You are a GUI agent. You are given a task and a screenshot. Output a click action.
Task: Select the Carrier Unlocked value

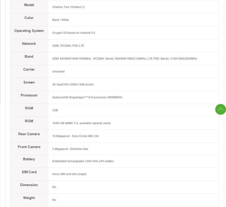[58, 72]
